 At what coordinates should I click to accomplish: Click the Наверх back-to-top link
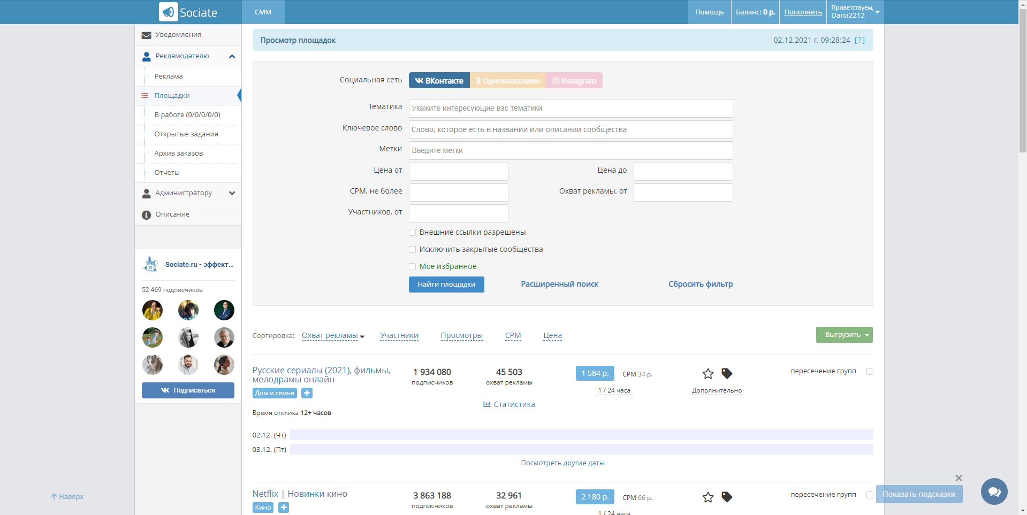click(x=67, y=497)
